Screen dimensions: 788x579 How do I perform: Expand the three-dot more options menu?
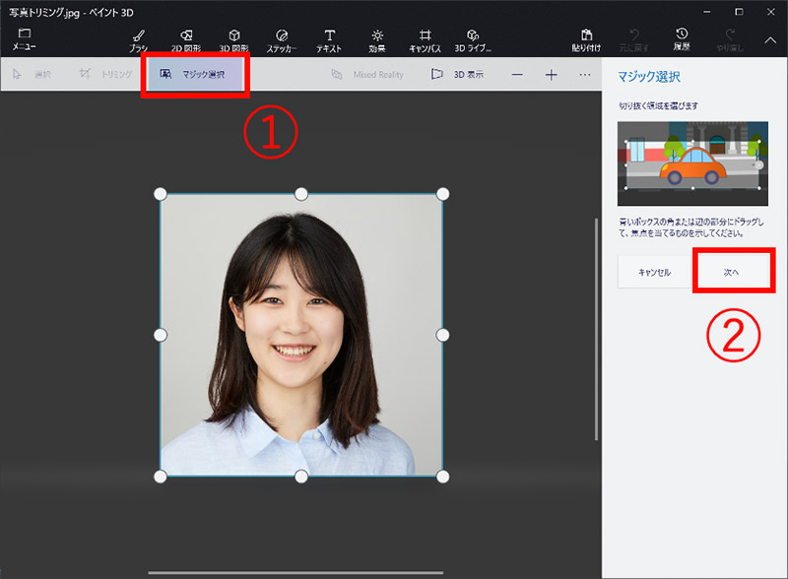point(585,75)
